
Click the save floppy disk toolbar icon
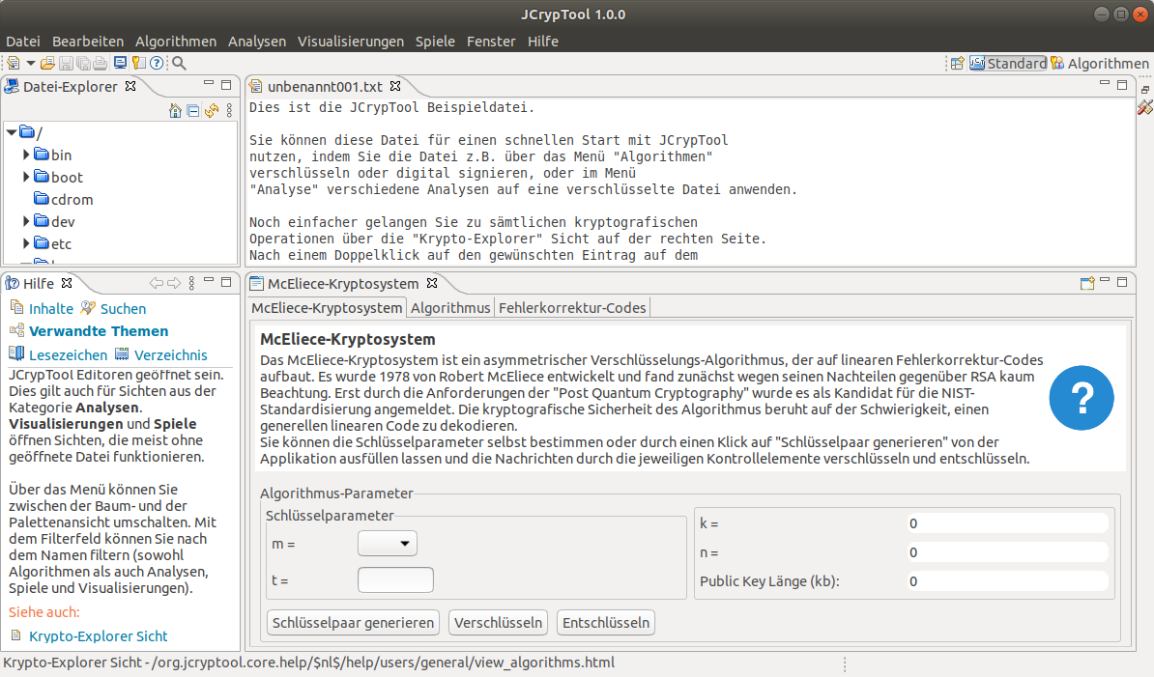point(66,63)
